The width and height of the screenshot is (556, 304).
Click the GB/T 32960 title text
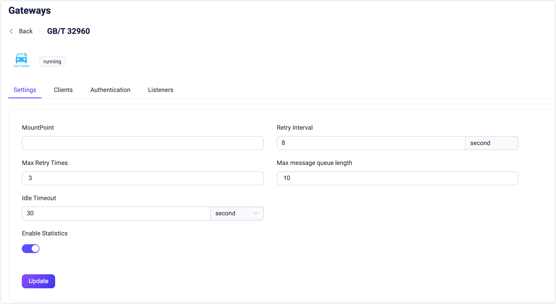[68, 31]
